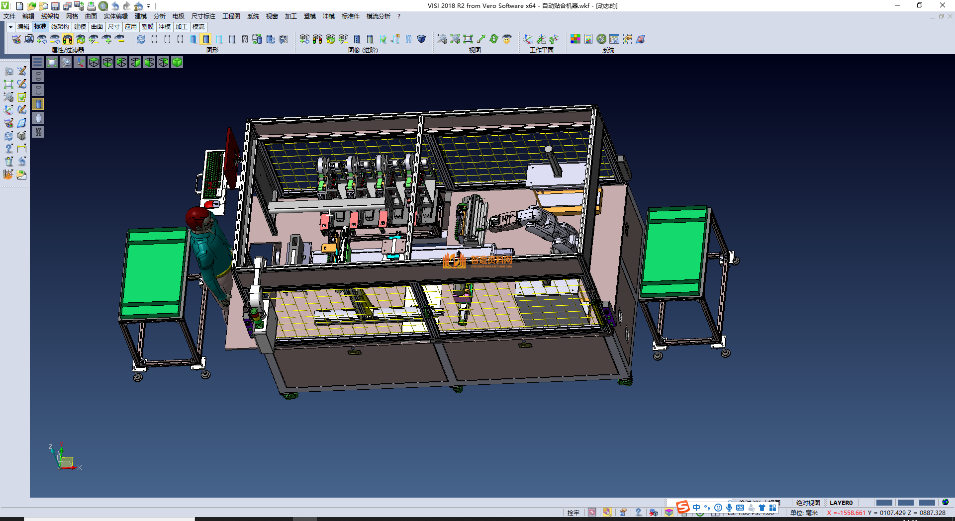Select the solid green cube view icon
Viewport: 955px width, 521px height.
tap(177, 62)
